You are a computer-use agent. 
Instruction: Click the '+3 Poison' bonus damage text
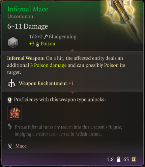tap(42, 44)
